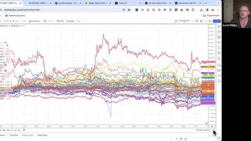
Task: Open the Indicators menu
Action: [x=34, y=21]
